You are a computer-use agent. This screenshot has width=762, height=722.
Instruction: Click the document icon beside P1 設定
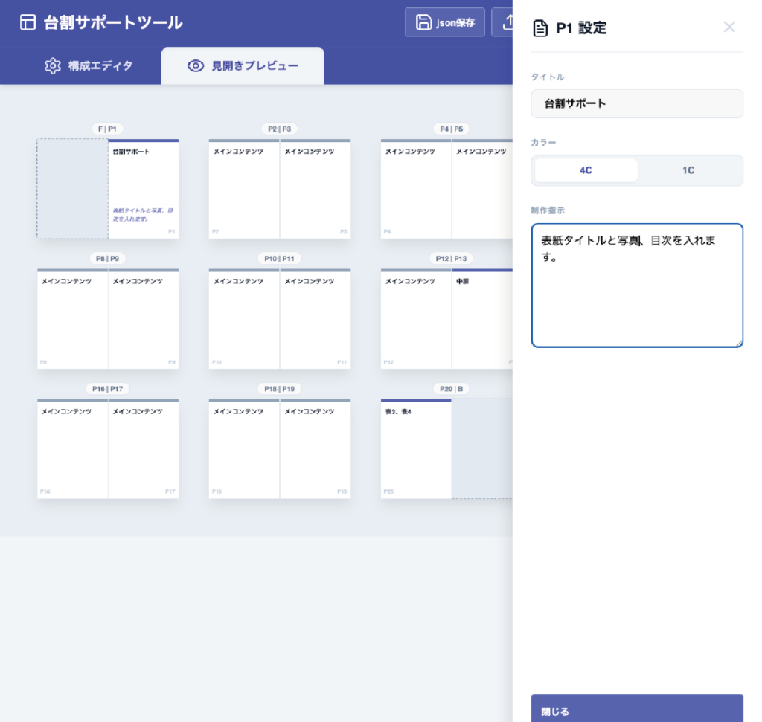pyautogui.click(x=540, y=28)
